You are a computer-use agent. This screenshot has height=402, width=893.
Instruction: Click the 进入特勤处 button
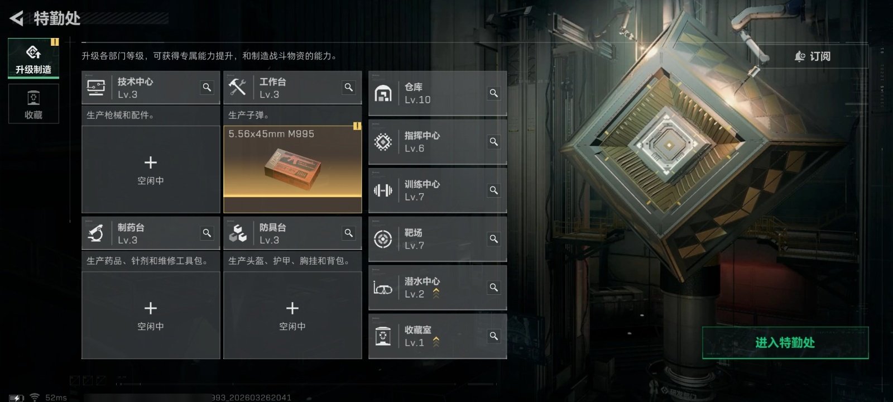[x=785, y=343]
